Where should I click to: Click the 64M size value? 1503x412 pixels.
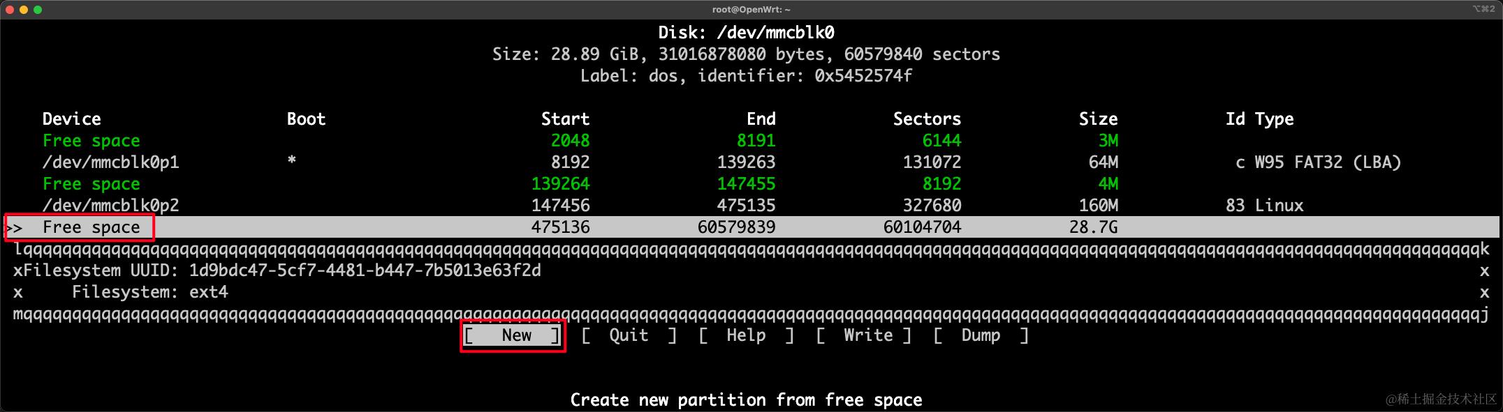click(x=1103, y=162)
